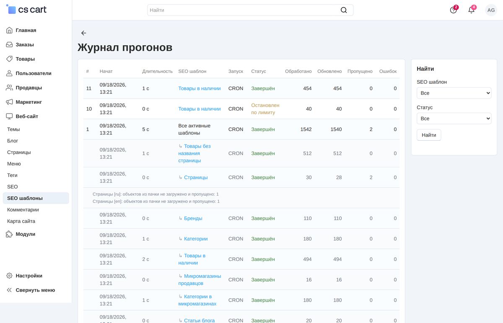Click the Модули puzzle icon
Viewport: 503px width, 323px height.
(x=9, y=234)
